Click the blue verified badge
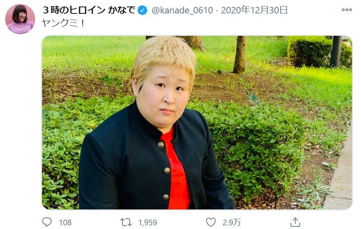The width and height of the screenshot is (361, 229). (x=142, y=10)
